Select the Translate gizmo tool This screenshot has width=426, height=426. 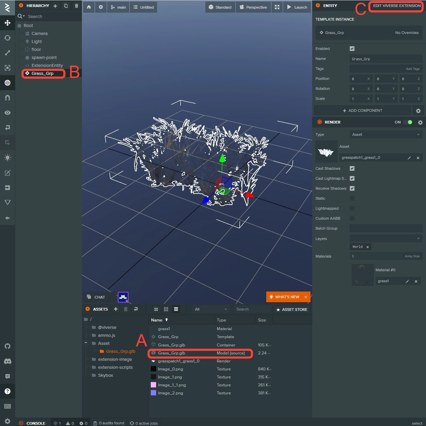click(x=7, y=23)
